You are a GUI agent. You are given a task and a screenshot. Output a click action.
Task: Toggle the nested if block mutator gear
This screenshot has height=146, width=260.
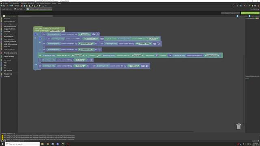(40, 39)
